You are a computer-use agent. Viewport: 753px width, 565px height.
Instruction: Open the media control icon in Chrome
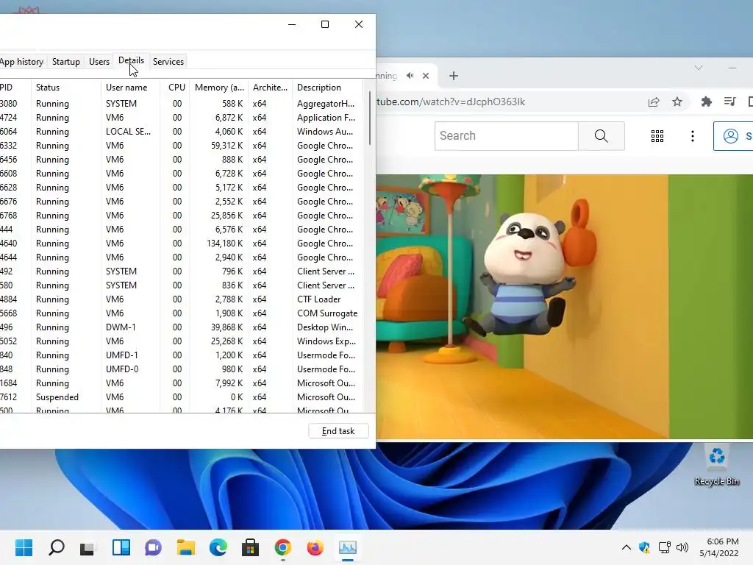(729, 102)
